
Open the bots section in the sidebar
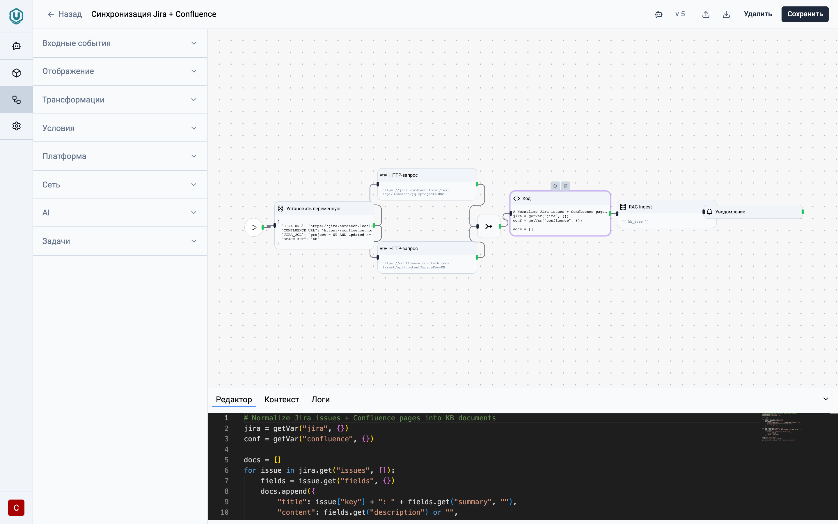pos(16,46)
